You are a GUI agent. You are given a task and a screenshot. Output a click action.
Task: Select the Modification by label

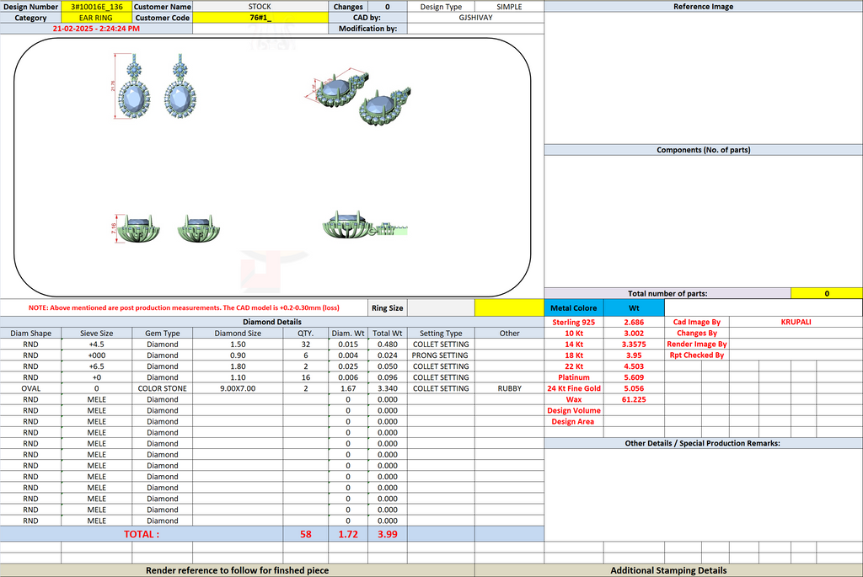click(x=367, y=29)
